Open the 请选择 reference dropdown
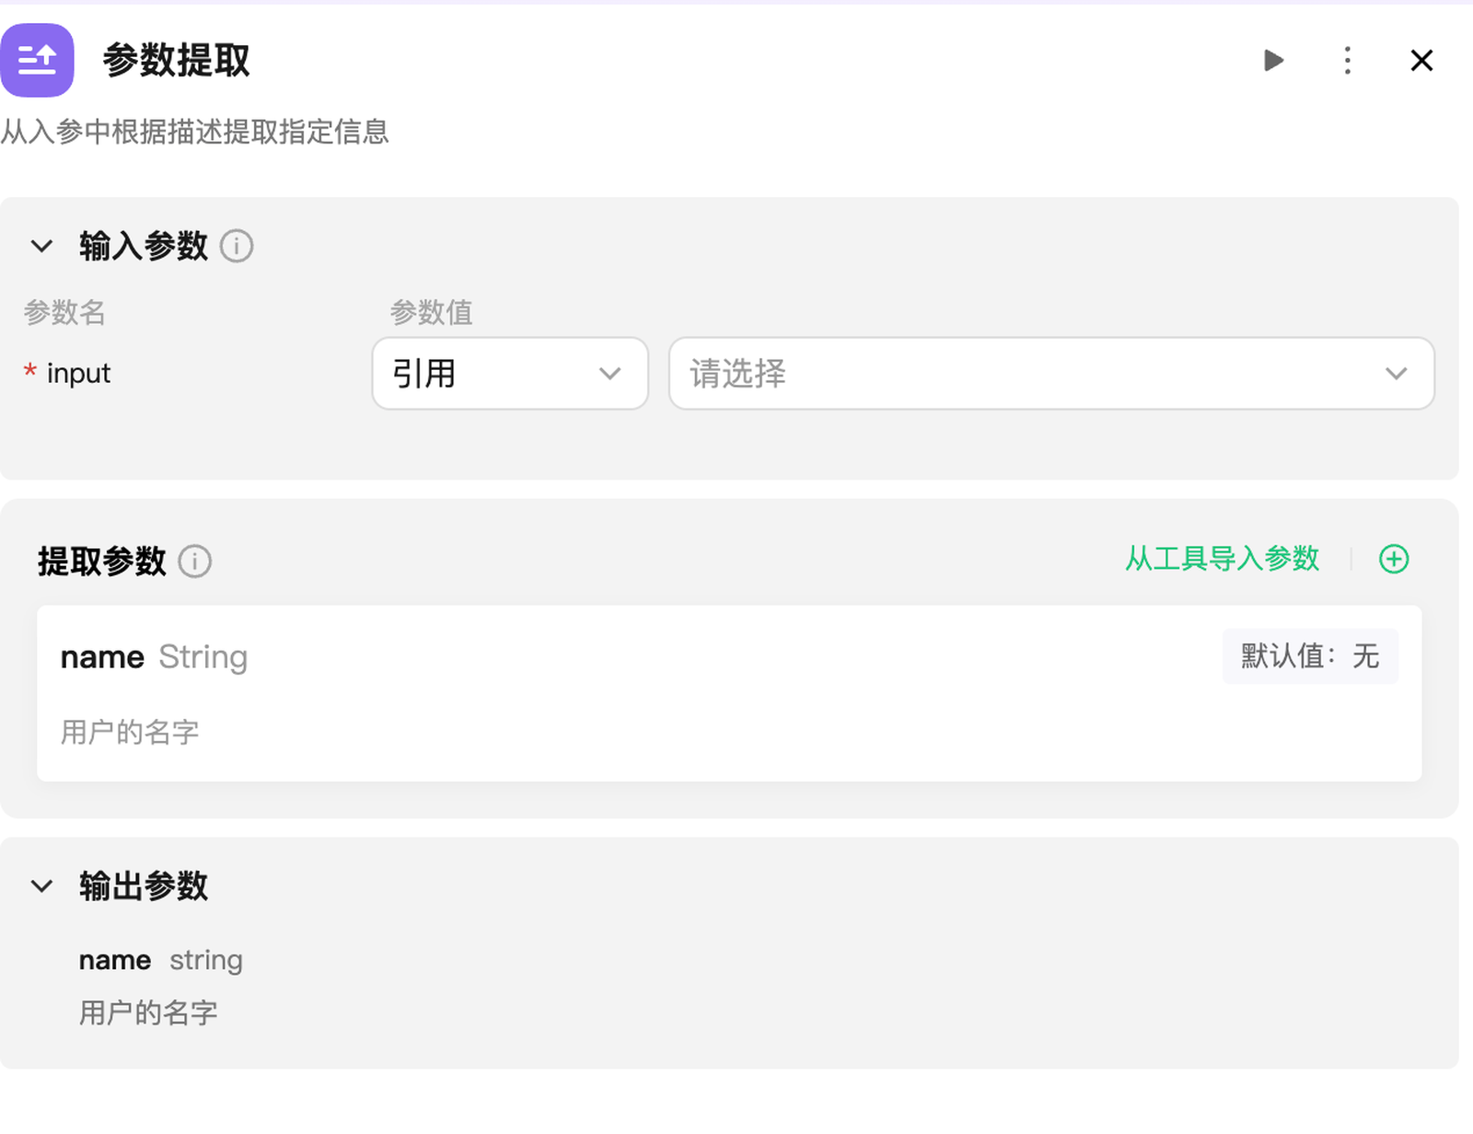This screenshot has width=1473, height=1134. [x=1050, y=374]
